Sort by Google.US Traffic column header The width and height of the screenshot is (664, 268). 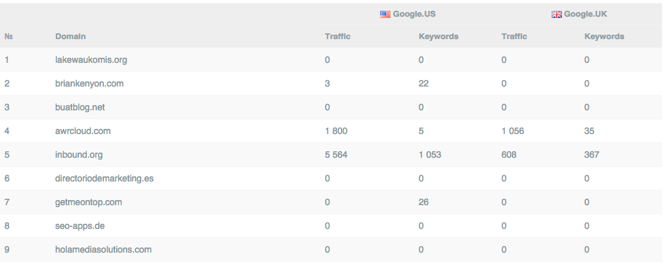[338, 37]
